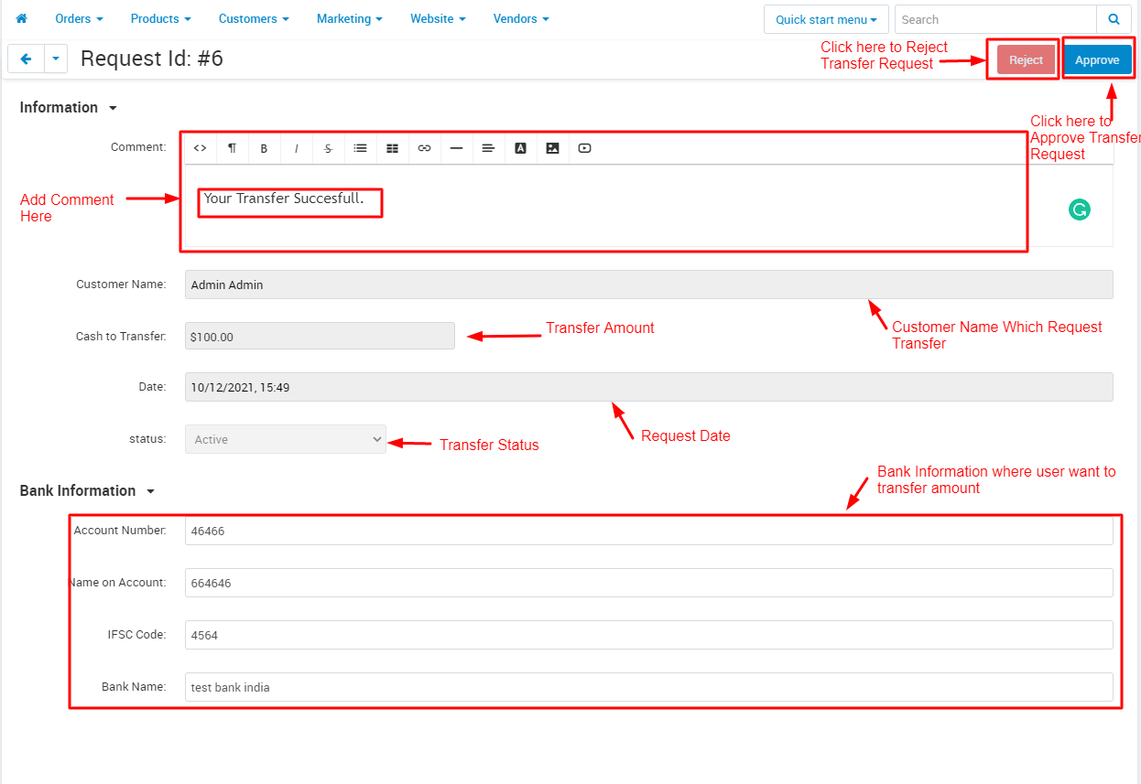The image size is (1141, 784).
Task: Click the Bank Name field
Action: pyautogui.click(x=649, y=687)
